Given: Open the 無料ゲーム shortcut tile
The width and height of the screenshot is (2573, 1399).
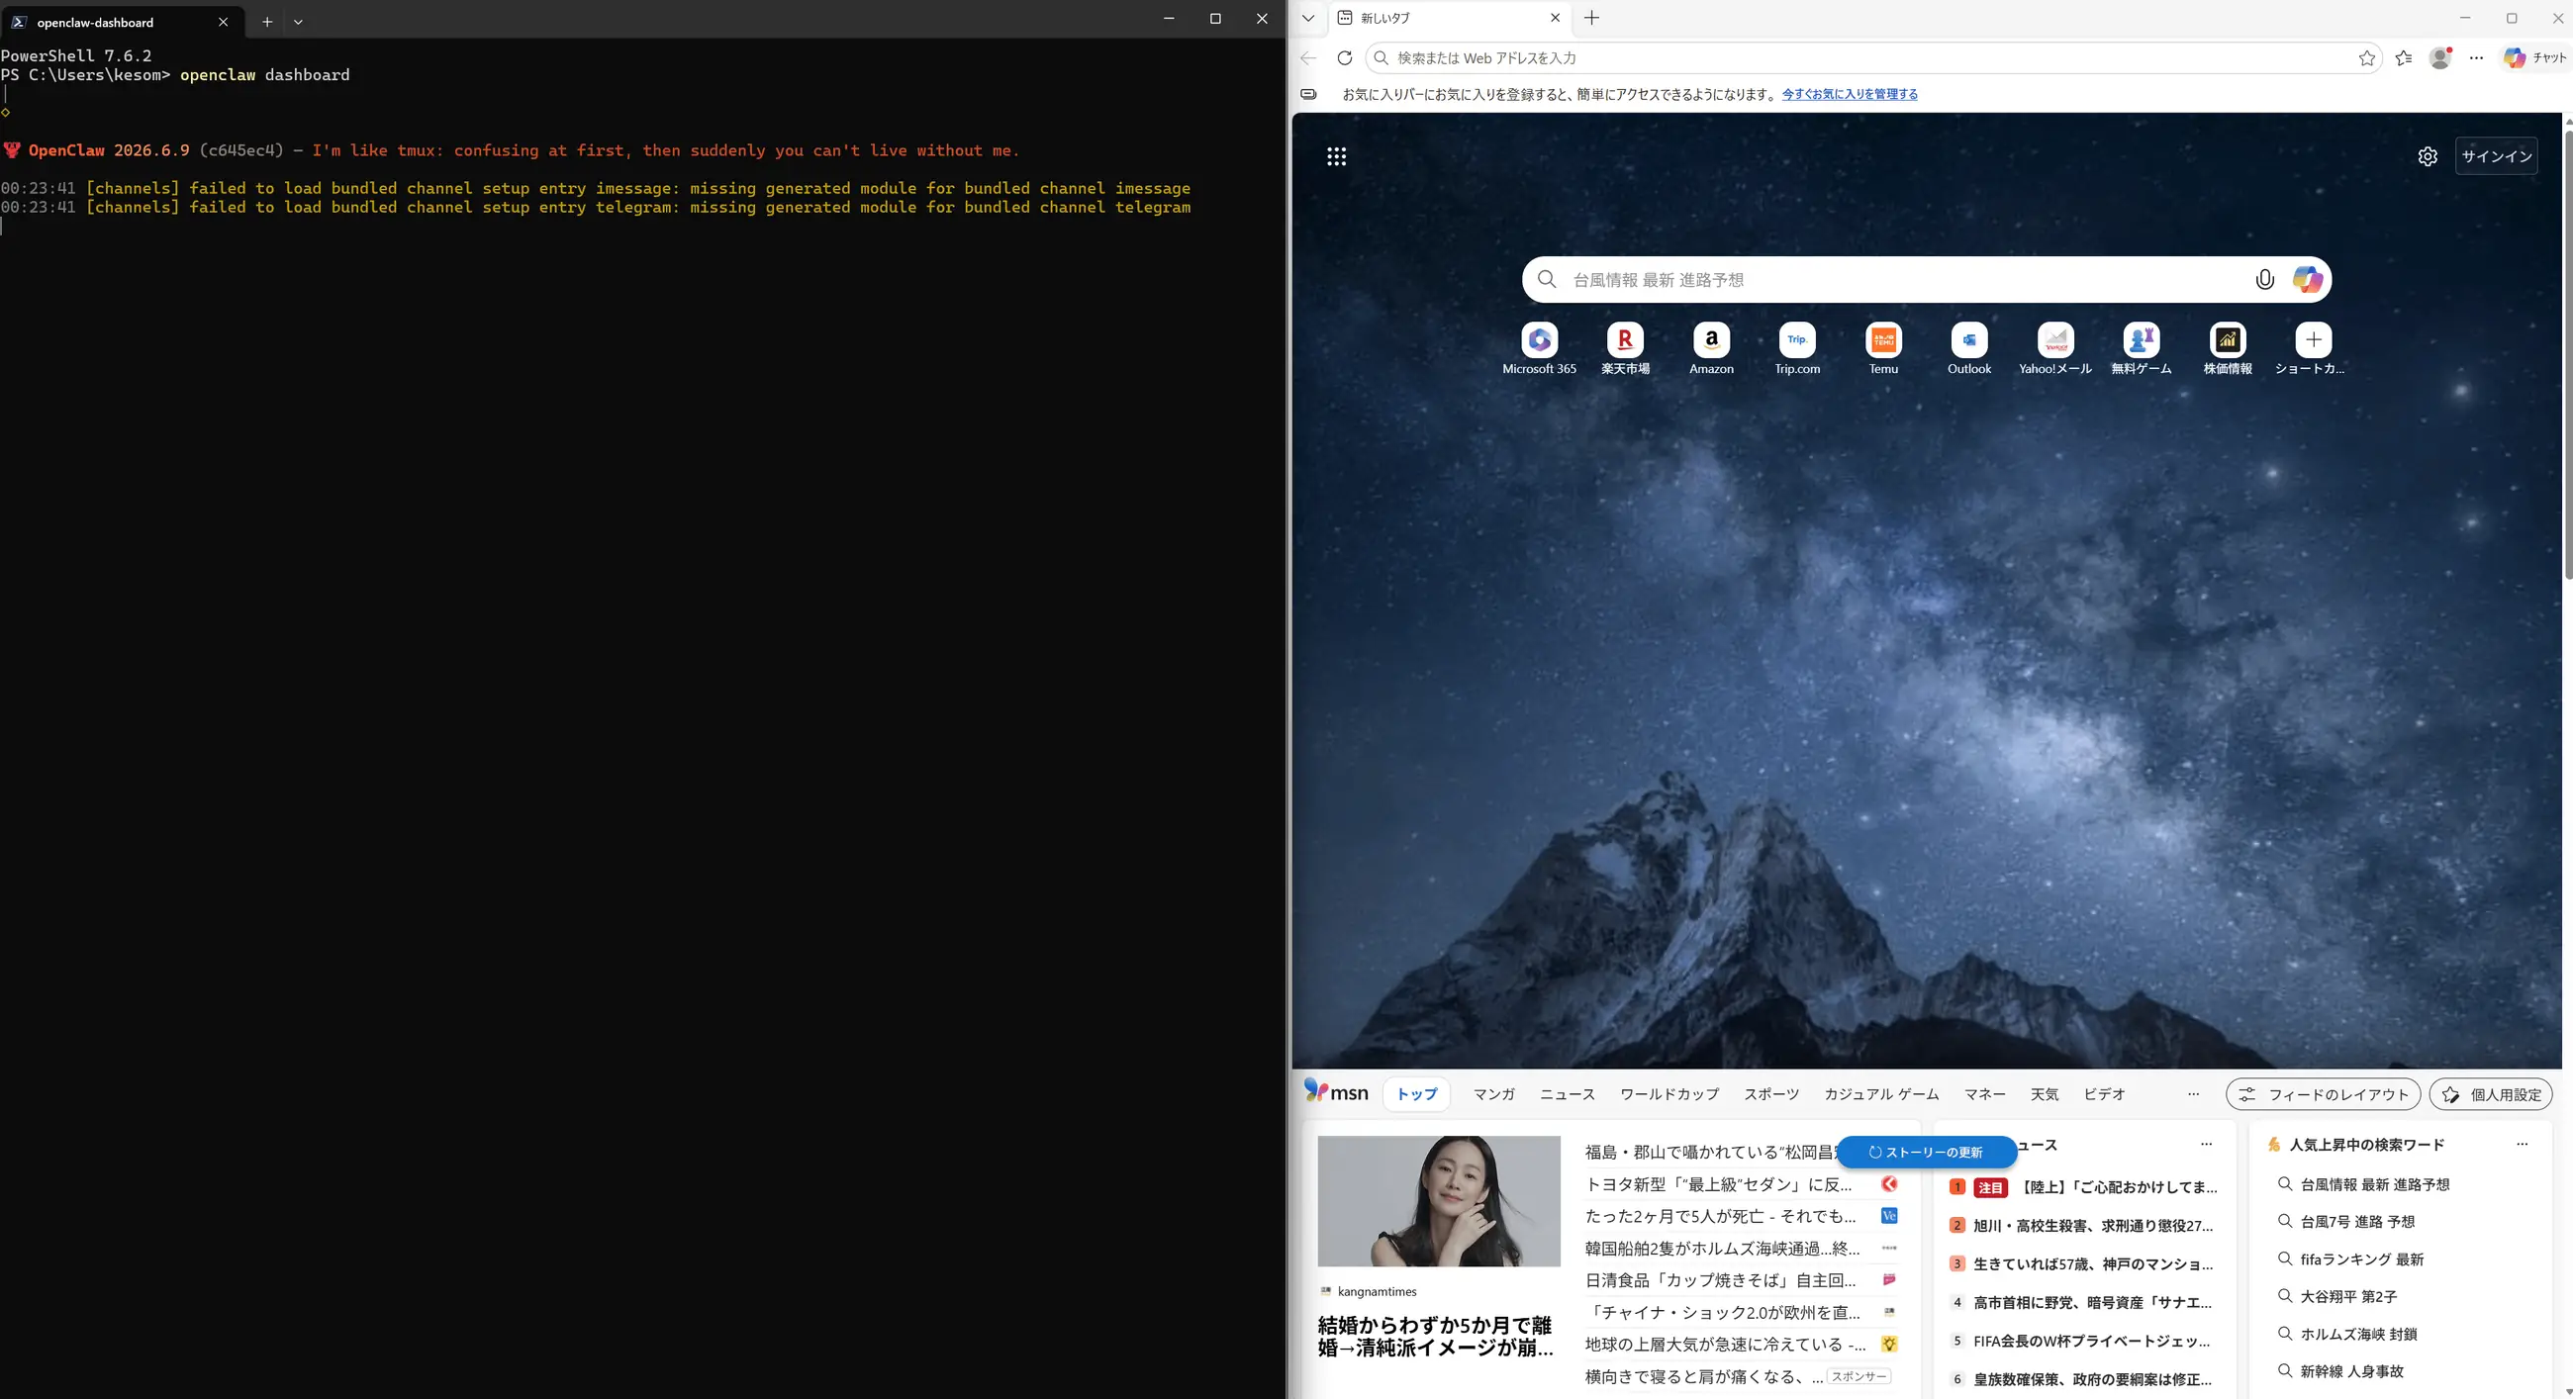Looking at the screenshot, I should tap(2141, 348).
